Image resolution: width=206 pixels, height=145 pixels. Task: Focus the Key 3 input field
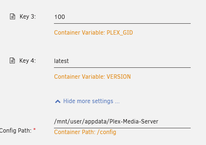pos(122,17)
